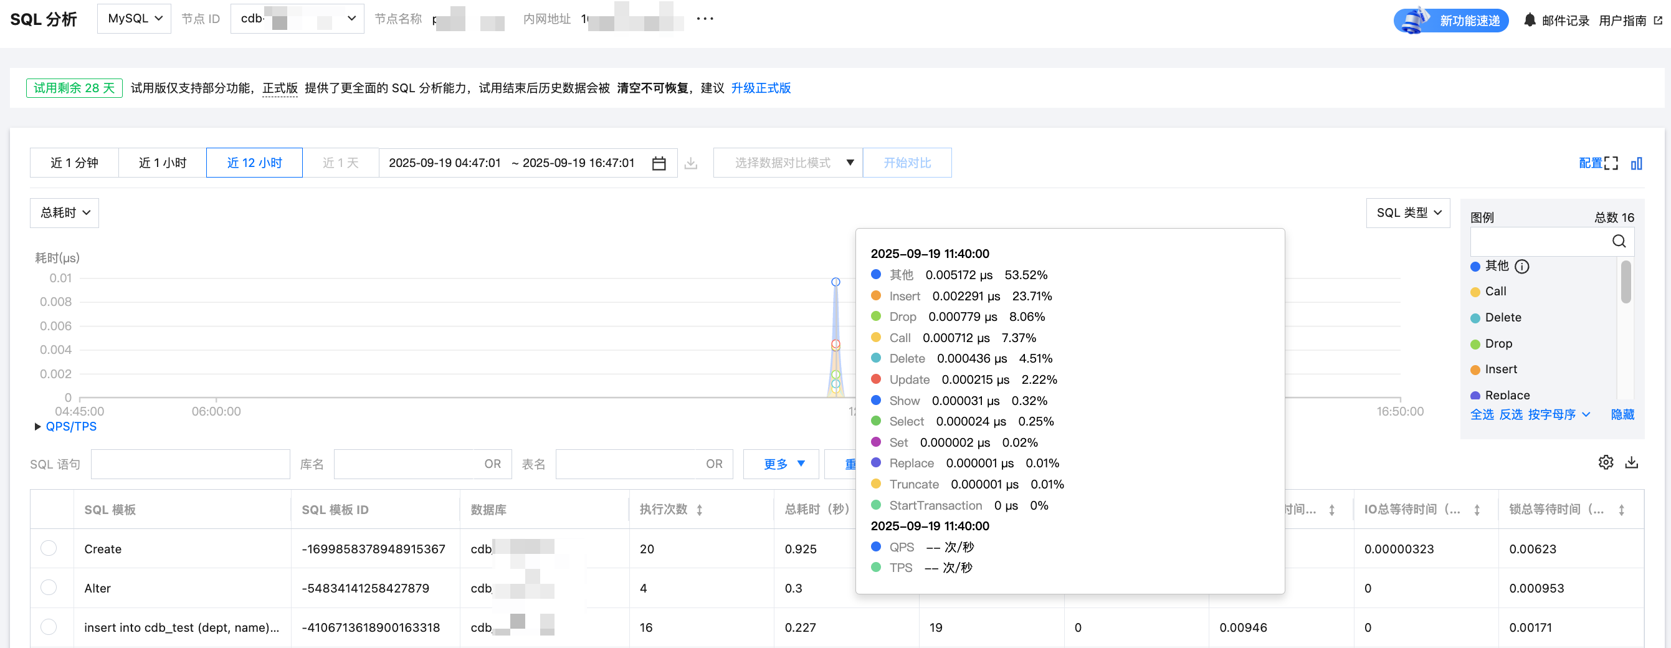1671x648 pixels.
Task: Click the bar chart view icon
Action: pos(1636,163)
